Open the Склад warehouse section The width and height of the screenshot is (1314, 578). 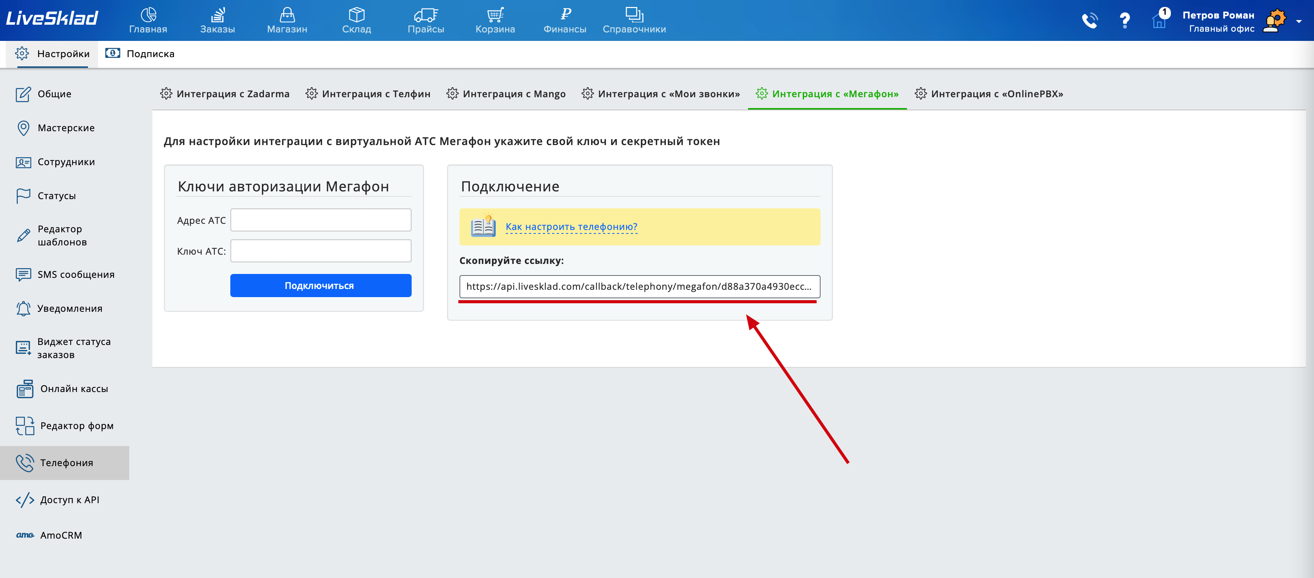(x=356, y=20)
